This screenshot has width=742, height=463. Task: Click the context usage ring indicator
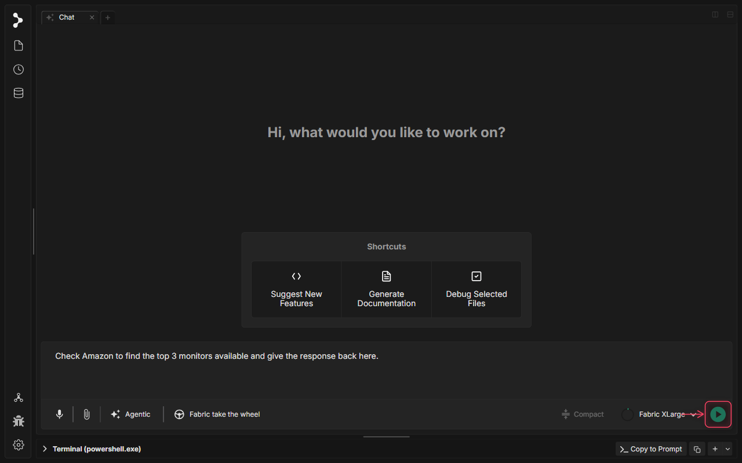coord(627,414)
